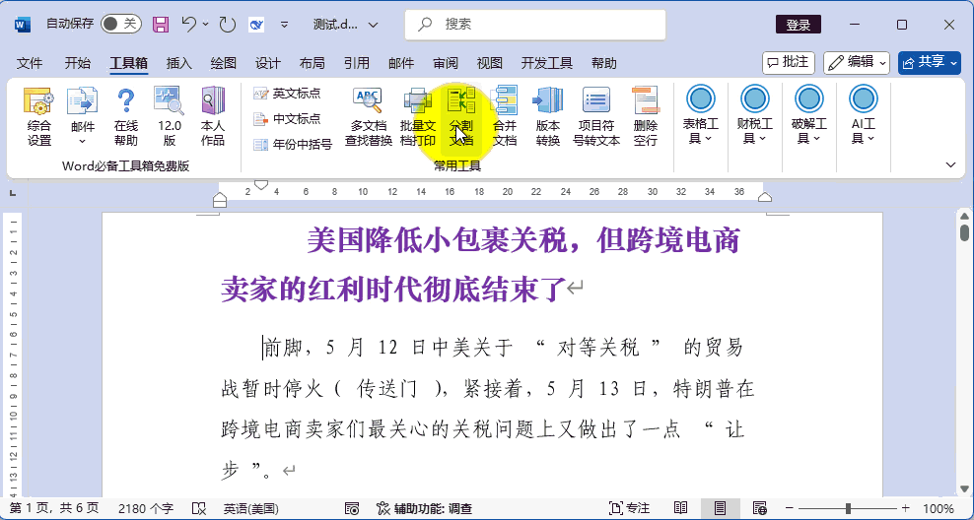Expand the 编辑 mode dropdown
This screenshot has height=520, width=974.
(856, 62)
